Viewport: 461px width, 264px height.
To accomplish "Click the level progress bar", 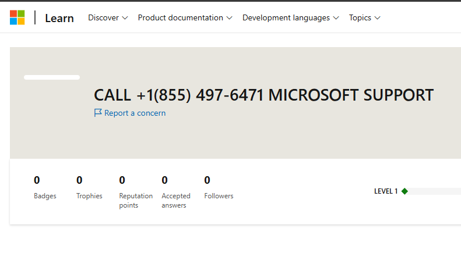I will [433, 191].
